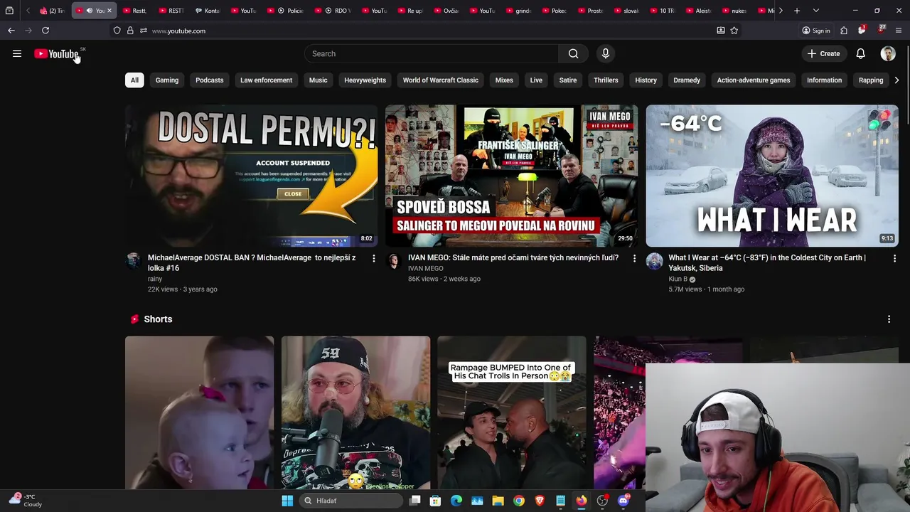Image resolution: width=910 pixels, height=512 pixels.
Task: Click the reader or install-app icon in address bar
Action: 721,31
